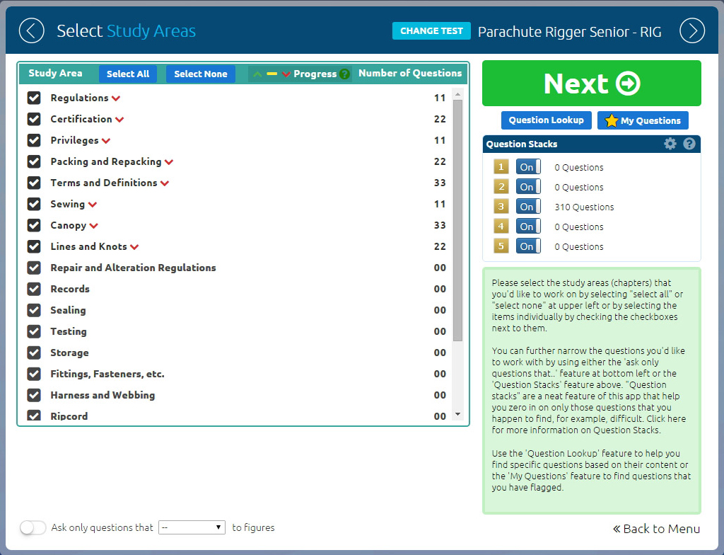The height and width of the screenshot is (555, 724).
Task: Uncheck the Harness and Webbing checkbox
Action: click(x=34, y=396)
